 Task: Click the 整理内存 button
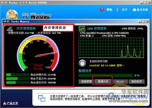click(103, 82)
